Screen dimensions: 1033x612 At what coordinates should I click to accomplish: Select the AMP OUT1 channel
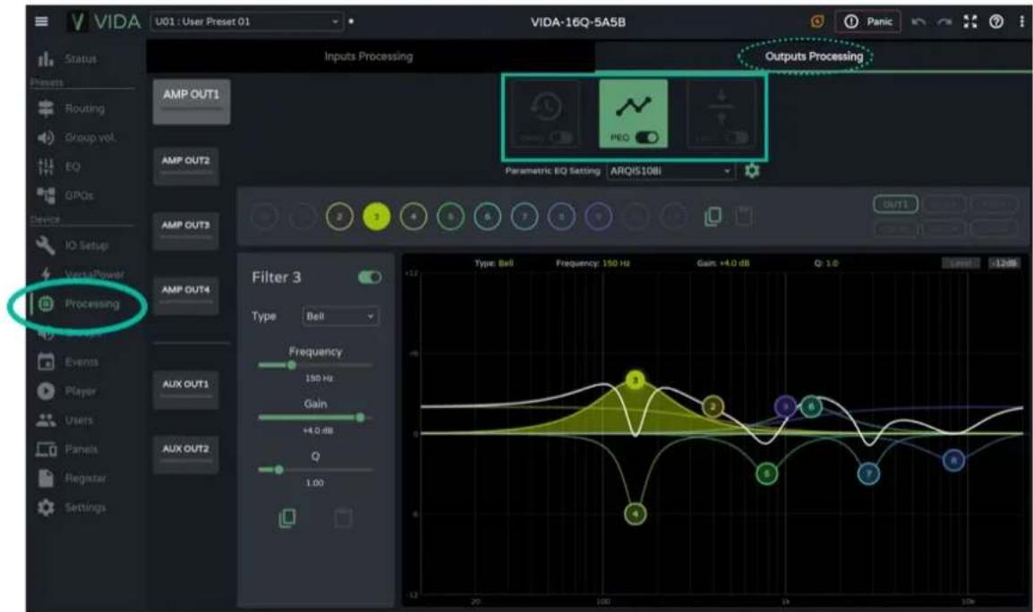click(x=191, y=102)
